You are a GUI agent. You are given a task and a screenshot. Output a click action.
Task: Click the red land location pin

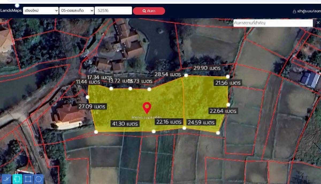click(147, 108)
